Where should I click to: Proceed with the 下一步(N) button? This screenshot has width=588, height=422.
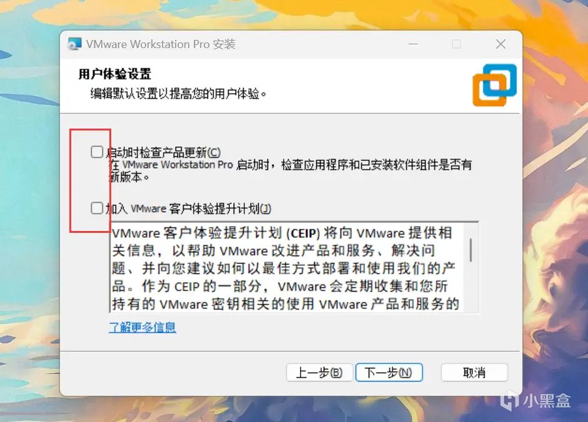point(389,373)
